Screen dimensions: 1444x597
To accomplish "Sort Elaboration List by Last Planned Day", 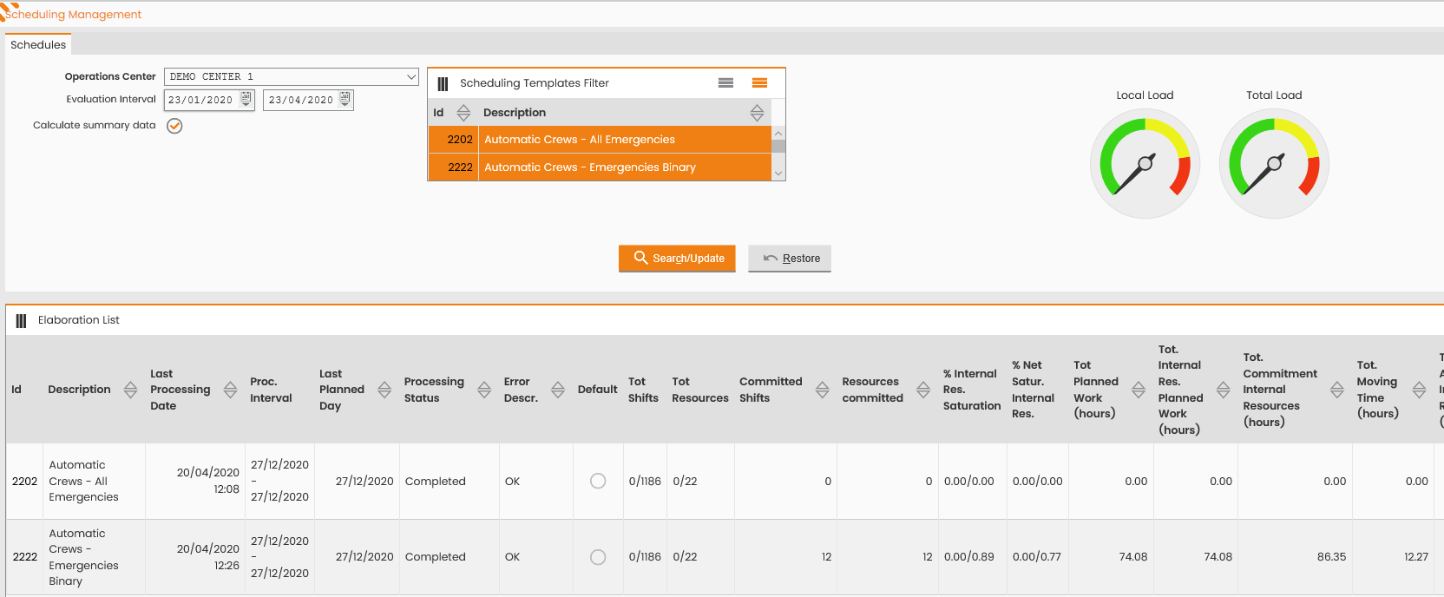I will click(x=384, y=390).
